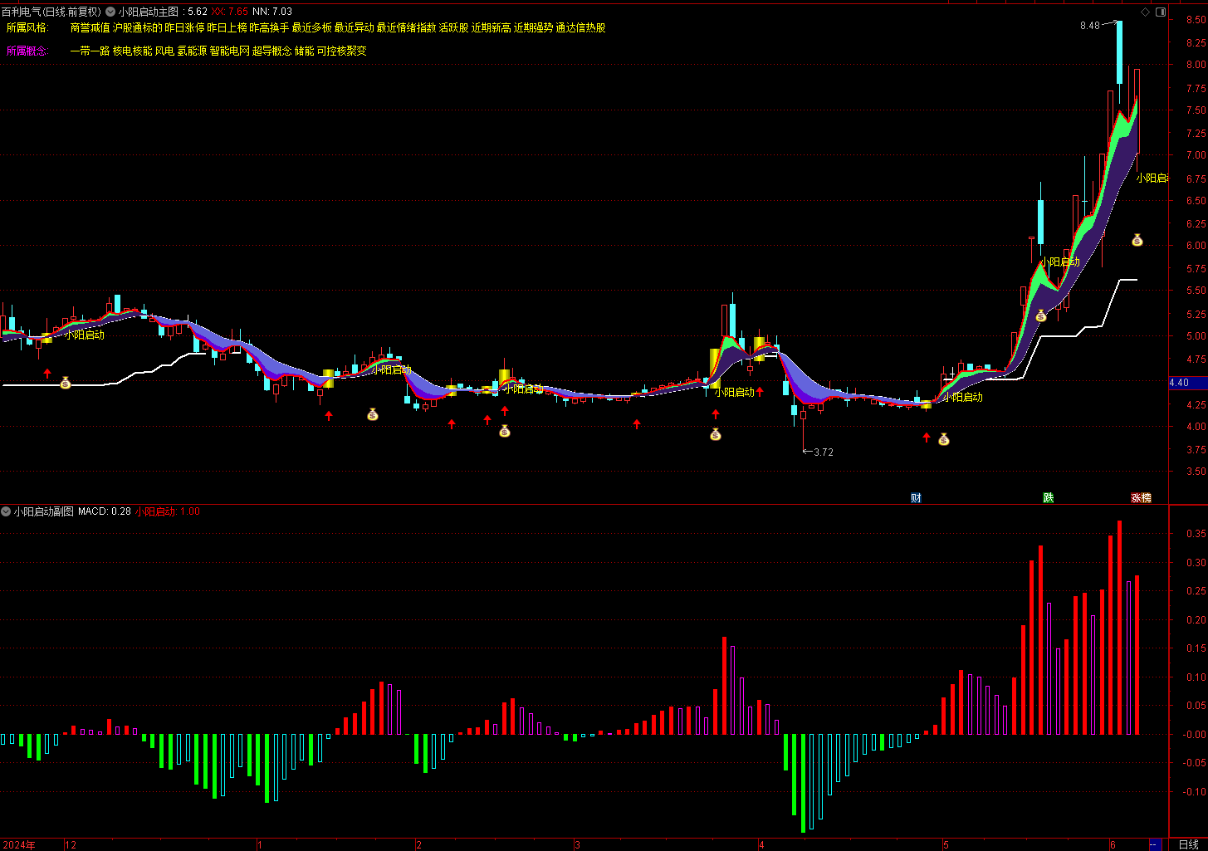
Task: Select the 通达信热股 style tag
Action: 580,27
